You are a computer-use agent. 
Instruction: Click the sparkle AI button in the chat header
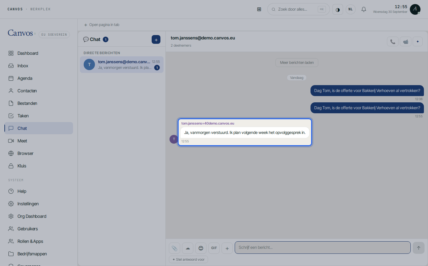coord(418,42)
